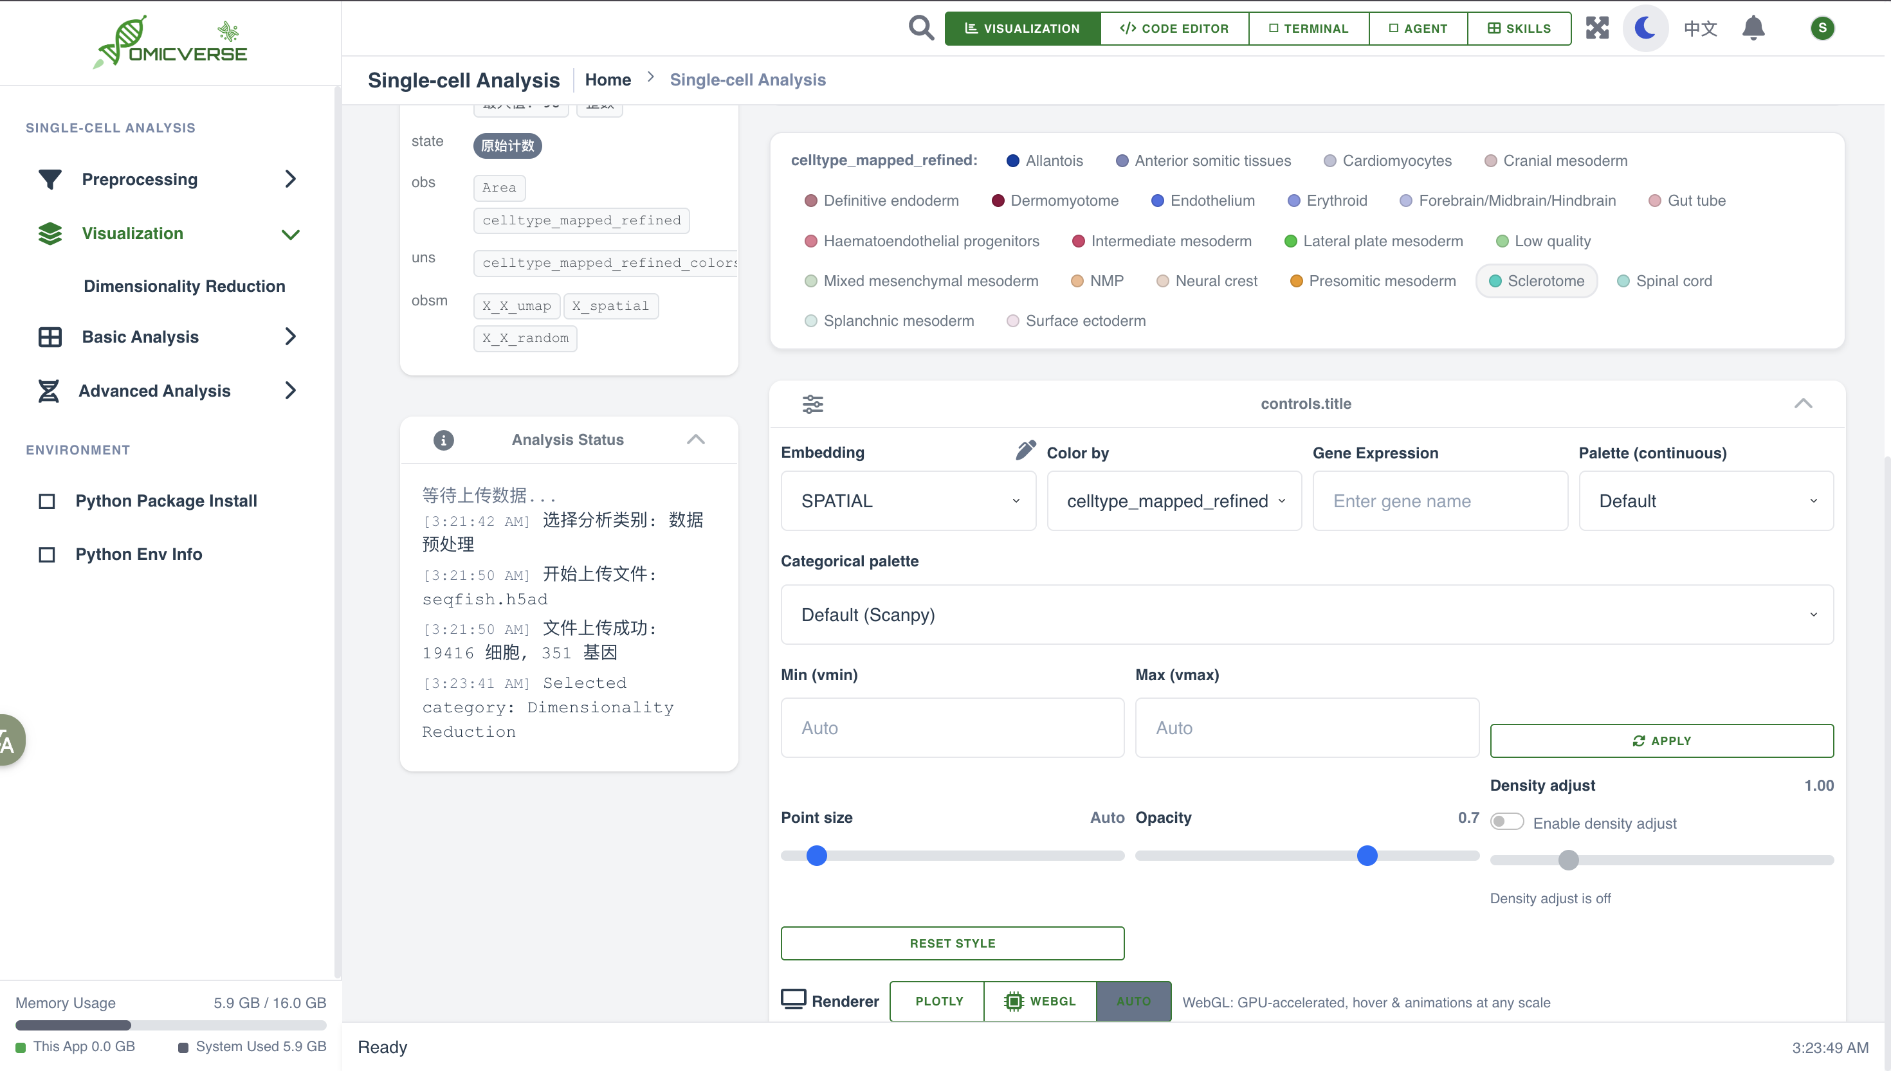Screen dimensions: 1891x1071
Task: Click the Apply button
Action: tap(1661, 741)
